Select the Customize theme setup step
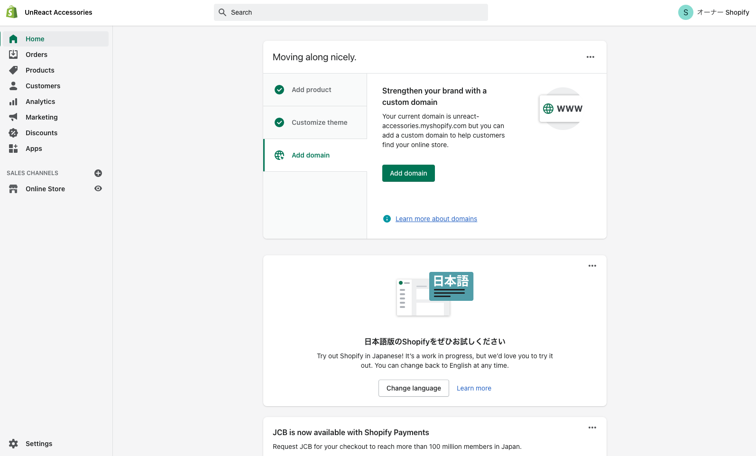 315,122
